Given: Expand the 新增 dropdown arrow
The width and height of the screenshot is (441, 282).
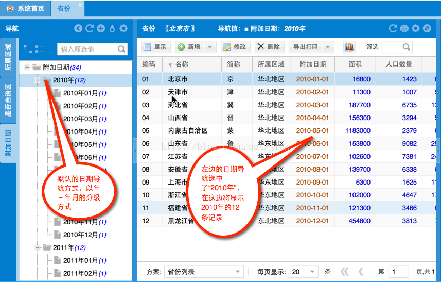Looking at the screenshot, I should (210, 47).
